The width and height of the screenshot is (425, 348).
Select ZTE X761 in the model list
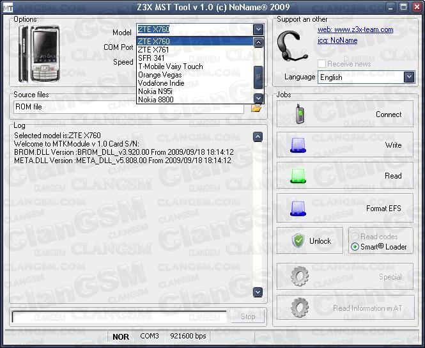click(x=195, y=50)
